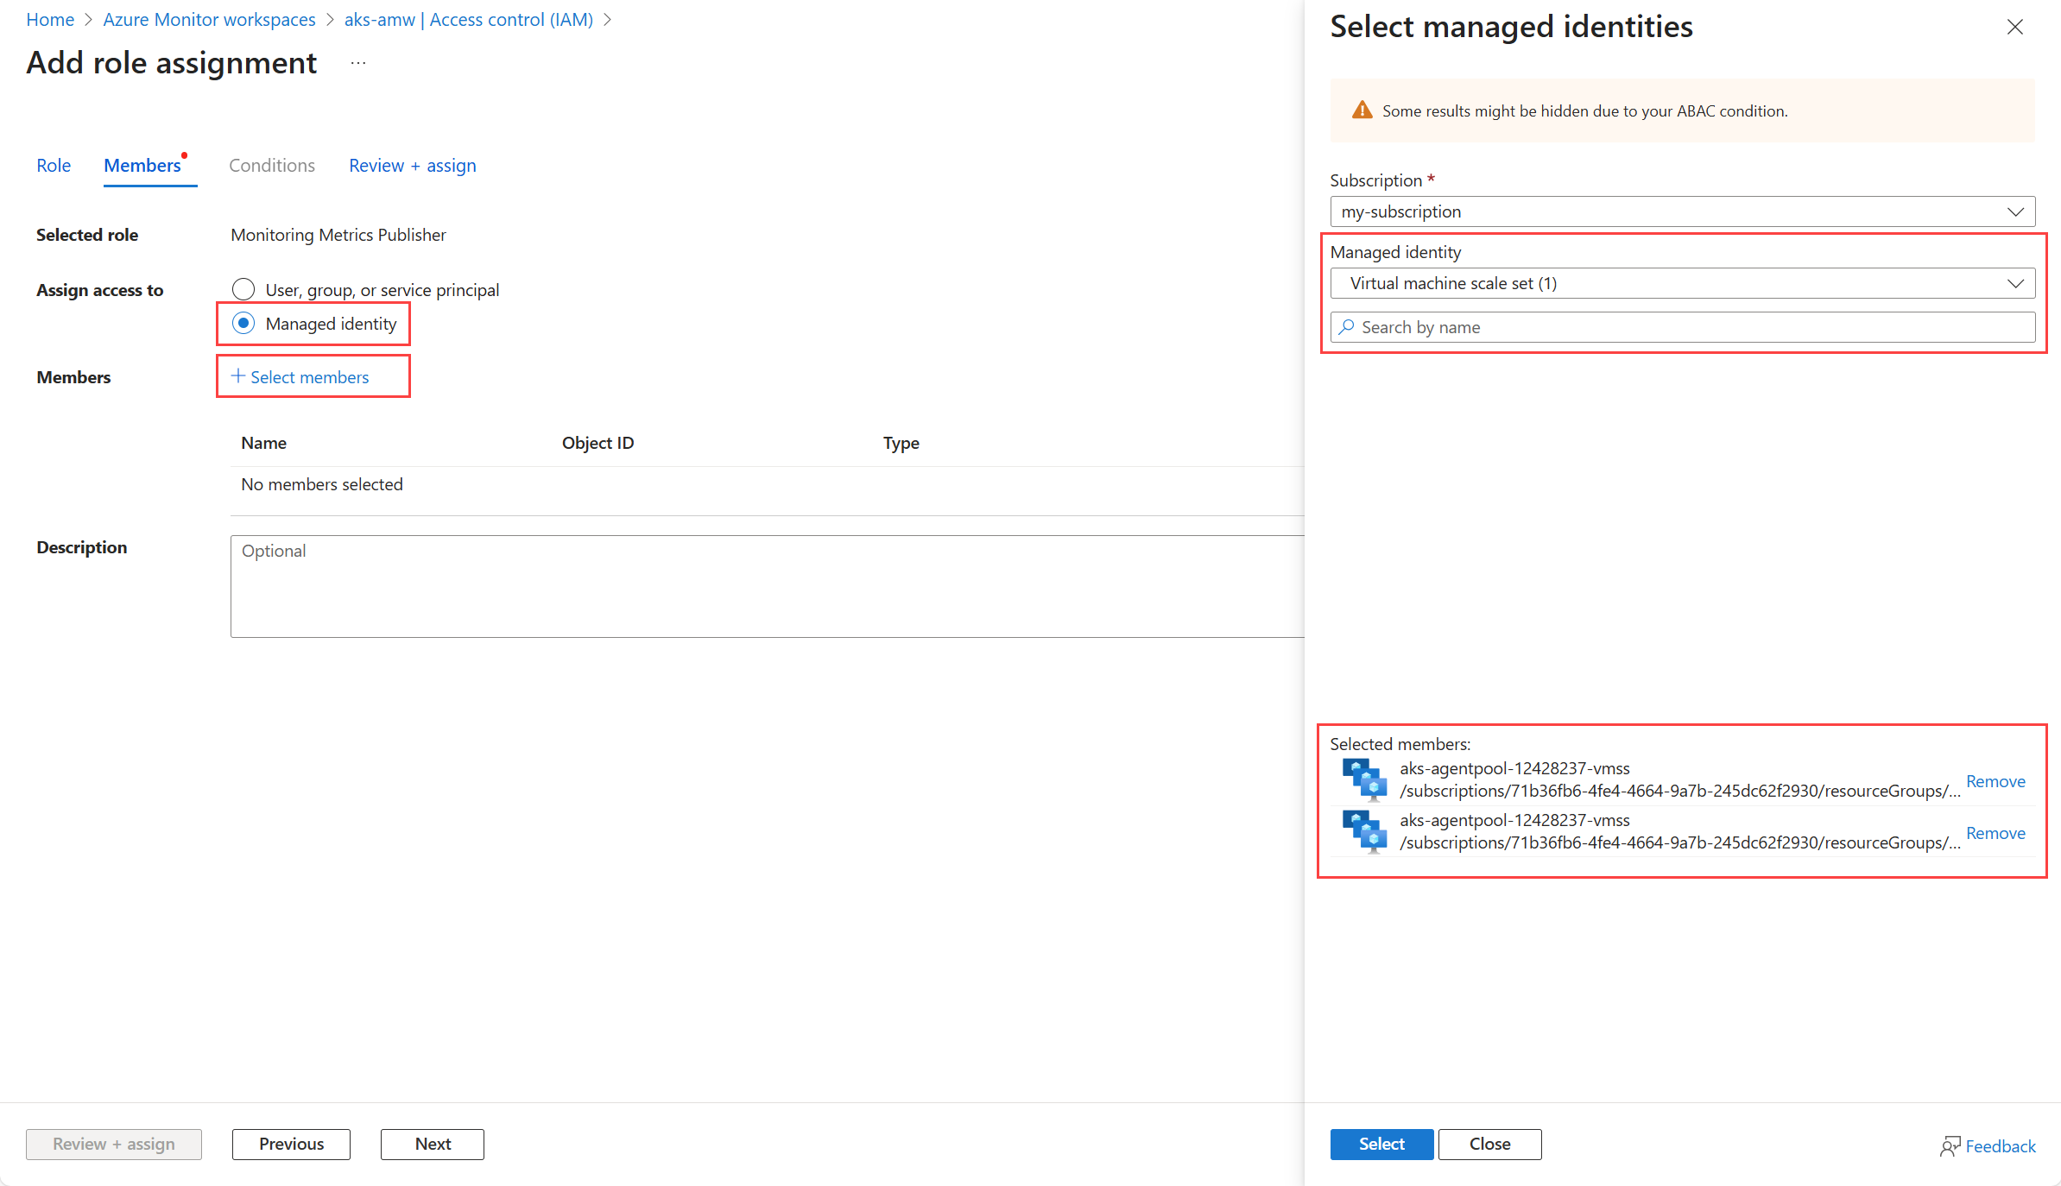This screenshot has width=2061, height=1186.
Task: Open the ellipsis menu next to Add role assignment
Action: 357,62
